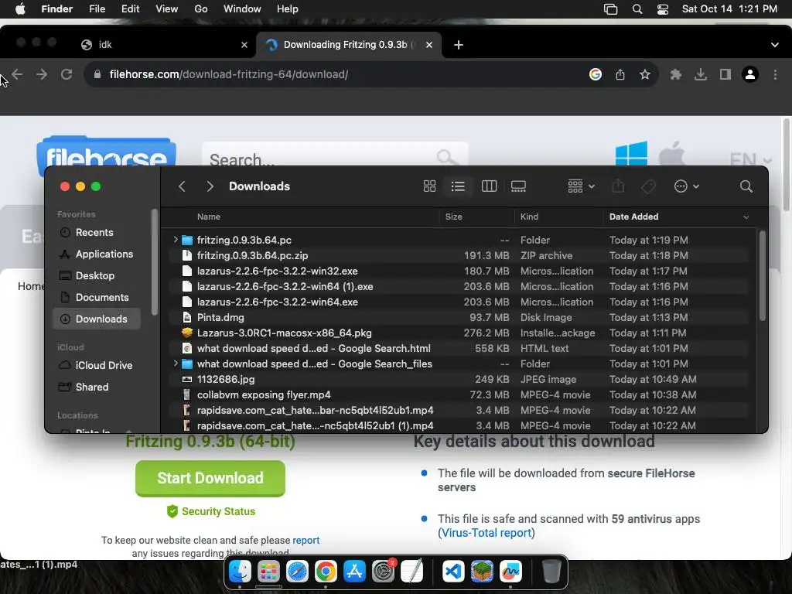Open Chrome tab search chevron
Viewport: 792px width, 594px height.
click(x=775, y=45)
